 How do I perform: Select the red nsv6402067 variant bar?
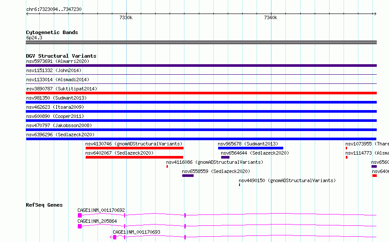134,157
